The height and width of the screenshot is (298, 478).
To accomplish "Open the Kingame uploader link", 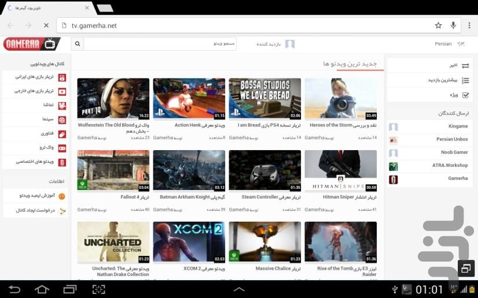I will tap(457, 126).
